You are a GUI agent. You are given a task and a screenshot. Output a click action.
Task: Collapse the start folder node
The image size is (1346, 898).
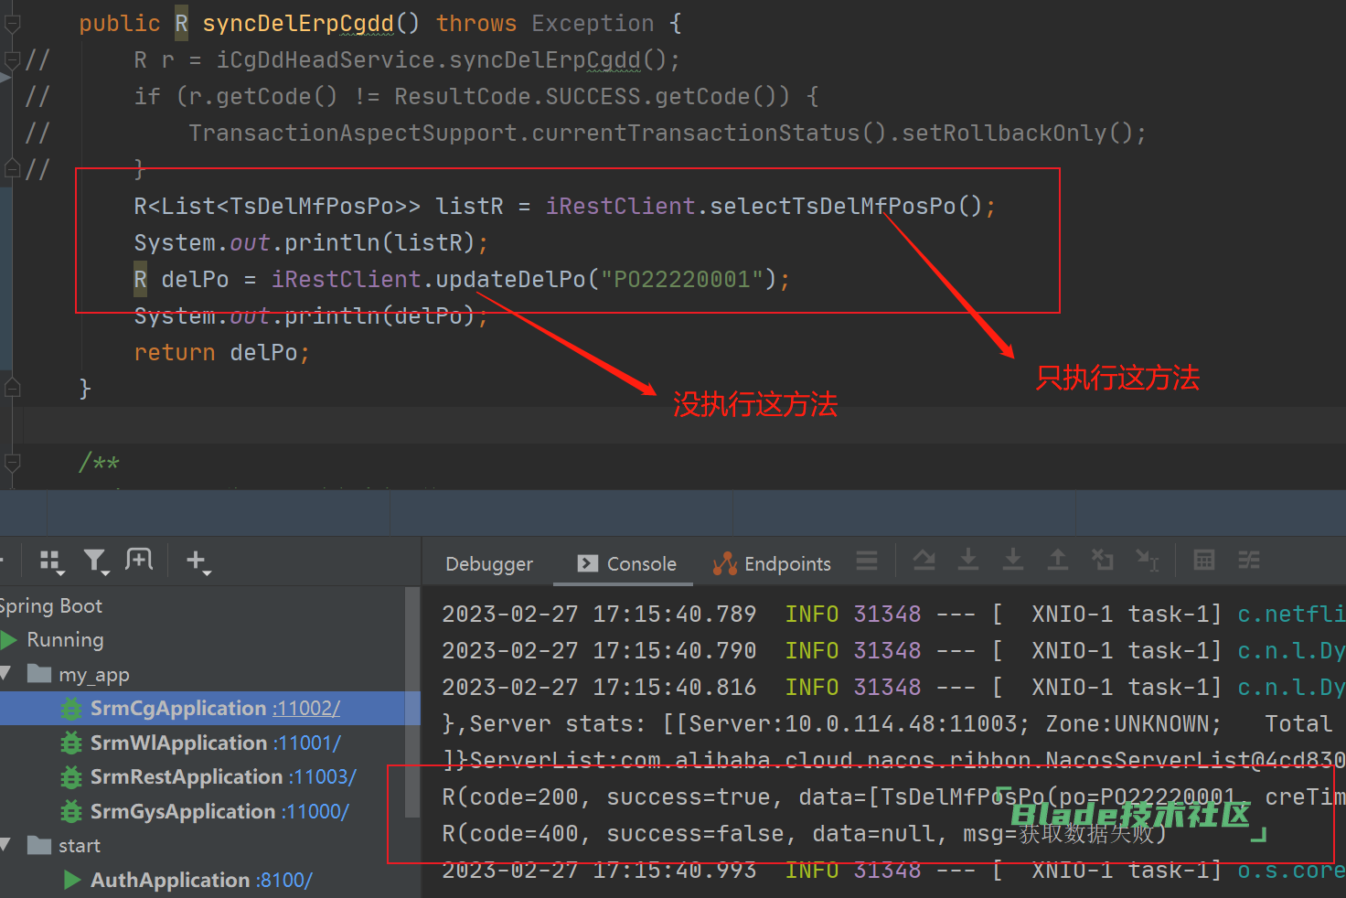click(5, 845)
